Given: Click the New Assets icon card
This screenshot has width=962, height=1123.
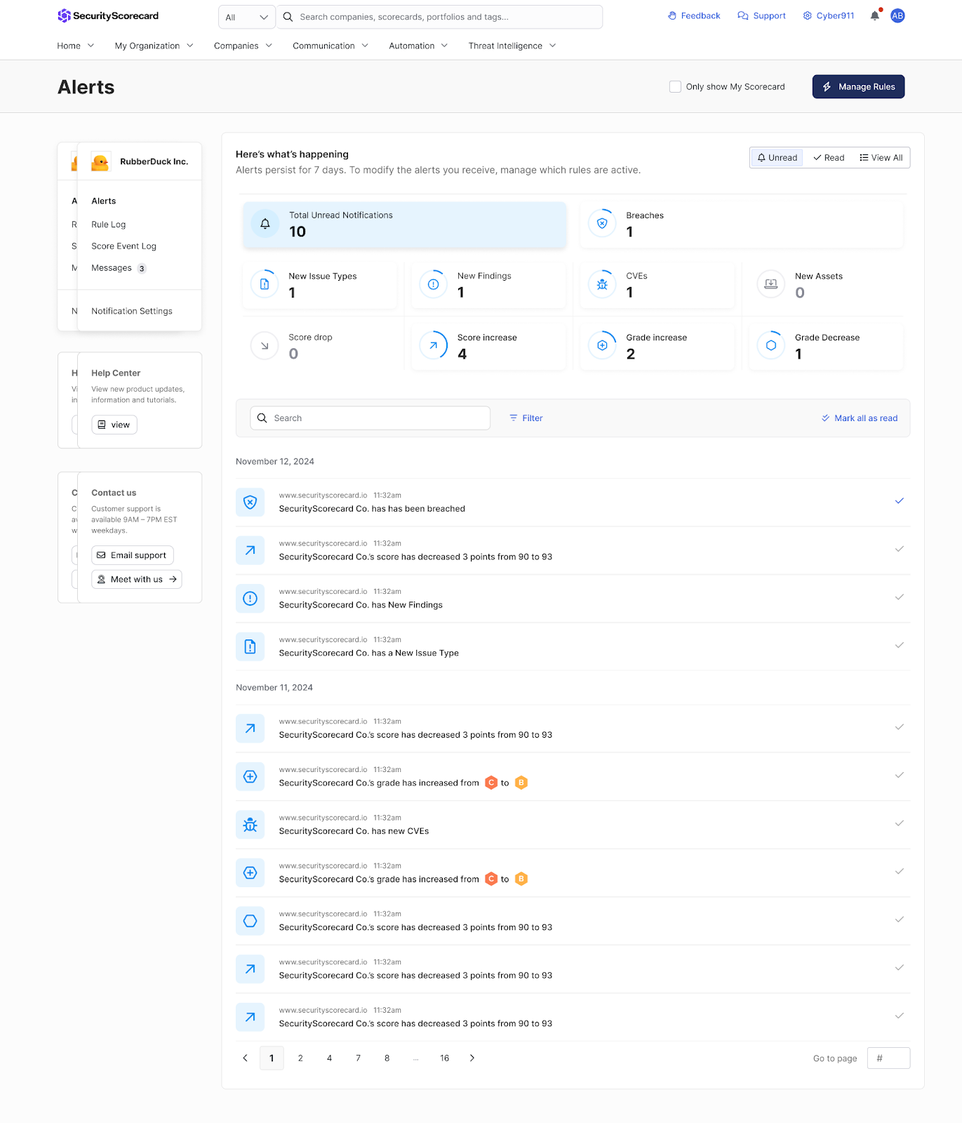Looking at the screenshot, I should click(771, 284).
